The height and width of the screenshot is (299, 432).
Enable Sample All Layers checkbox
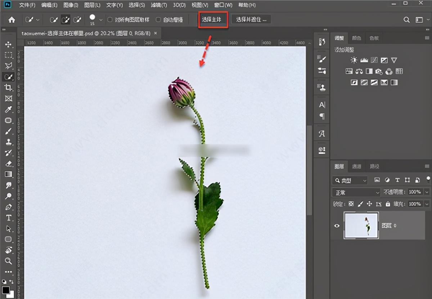110,20
